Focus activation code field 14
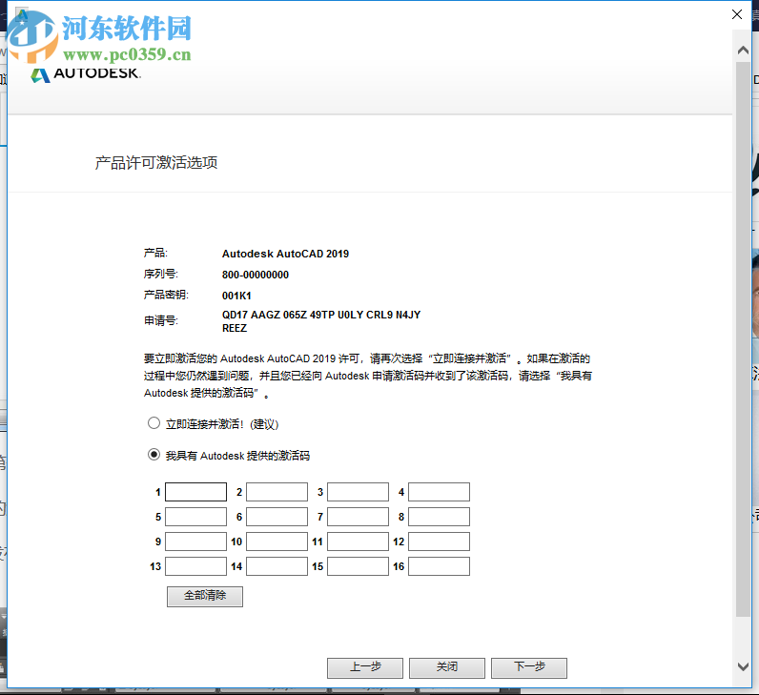759x695 pixels. (277, 566)
